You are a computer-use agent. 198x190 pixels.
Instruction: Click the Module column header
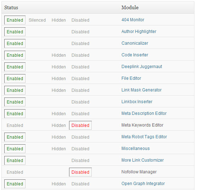pyautogui.click(x=130, y=7)
